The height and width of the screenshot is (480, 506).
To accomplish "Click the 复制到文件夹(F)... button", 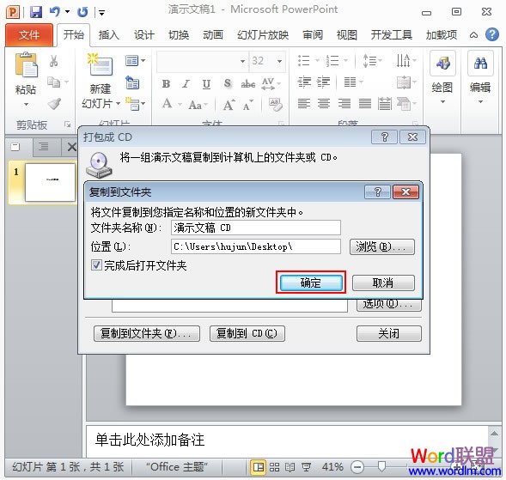I will 147,333.
